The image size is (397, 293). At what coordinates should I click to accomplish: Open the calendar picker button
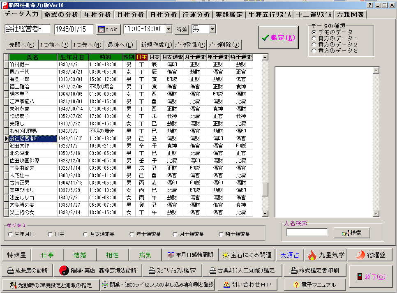pyautogui.click(x=108, y=29)
